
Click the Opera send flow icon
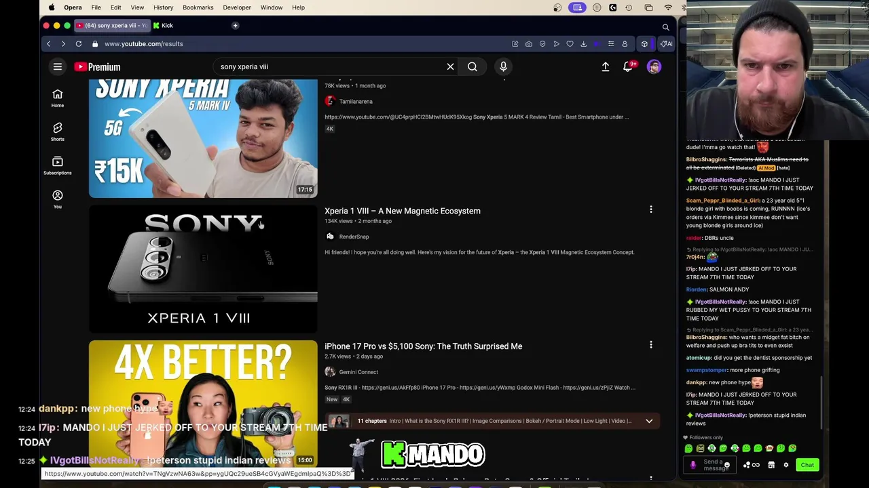tap(556, 44)
